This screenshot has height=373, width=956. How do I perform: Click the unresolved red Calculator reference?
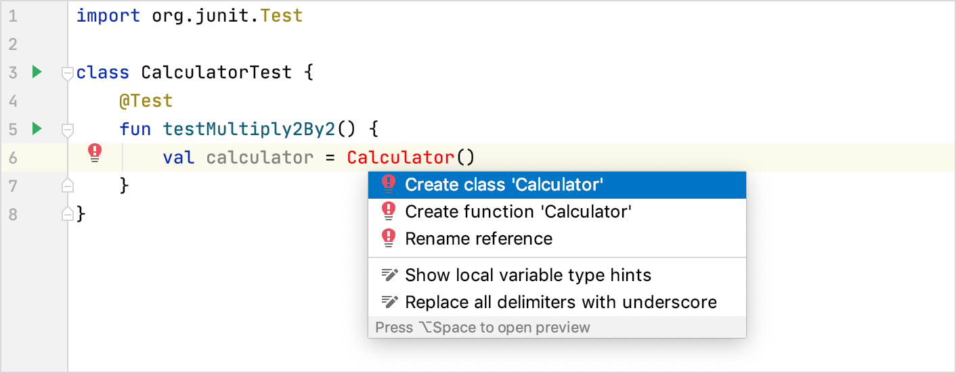click(400, 157)
